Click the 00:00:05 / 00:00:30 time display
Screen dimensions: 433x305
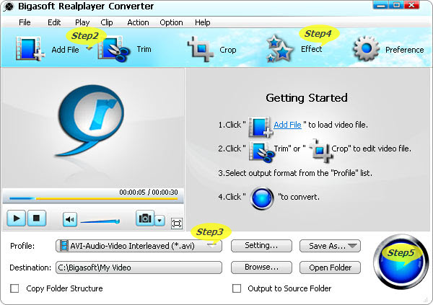tap(149, 192)
